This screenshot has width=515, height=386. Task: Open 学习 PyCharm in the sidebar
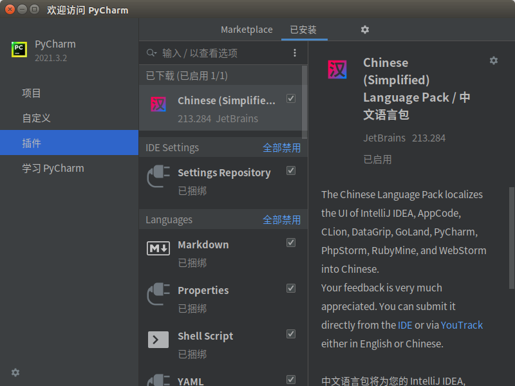(x=69, y=168)
